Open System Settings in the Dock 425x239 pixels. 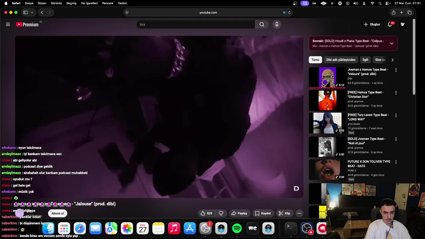[x=206, y=228]
